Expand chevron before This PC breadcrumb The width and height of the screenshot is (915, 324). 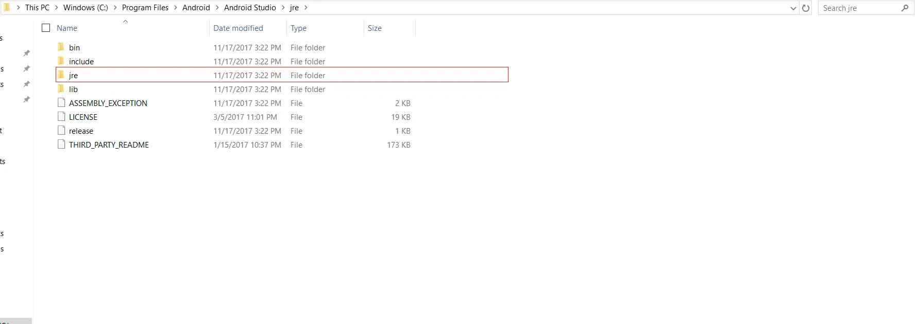[18, 8]
